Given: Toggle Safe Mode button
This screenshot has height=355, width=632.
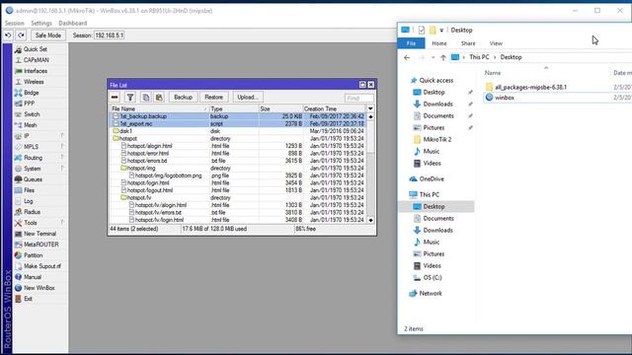Looking at the screenshot, I should [48, 35].
